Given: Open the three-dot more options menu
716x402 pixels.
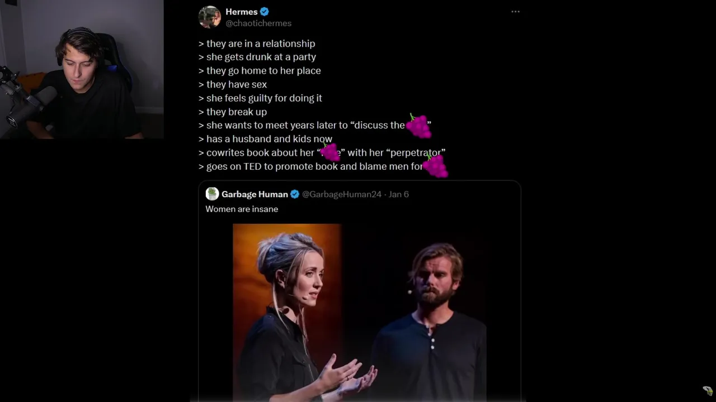Looking at the screenshot, I should pos(515,12).
